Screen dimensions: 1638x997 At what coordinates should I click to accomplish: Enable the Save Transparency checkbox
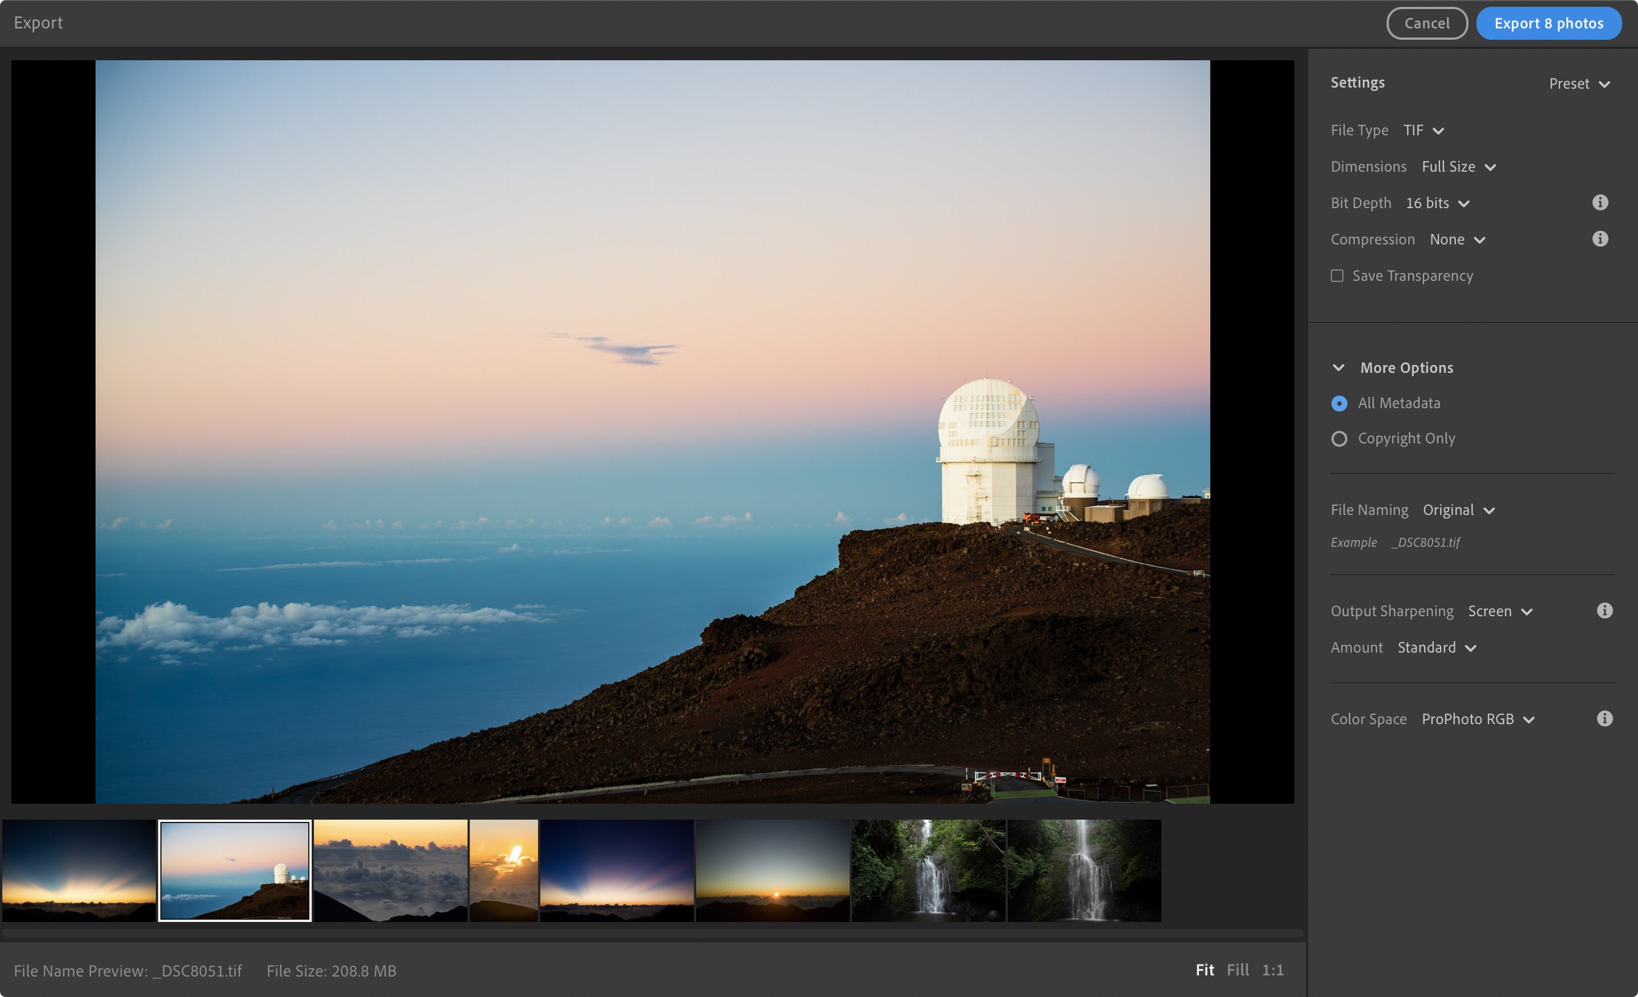point(1337,276)
